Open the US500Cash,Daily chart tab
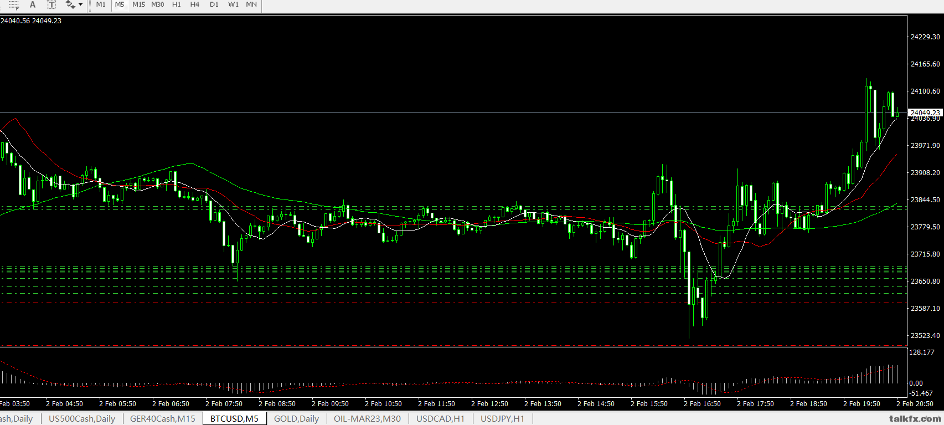 point(82,419)
